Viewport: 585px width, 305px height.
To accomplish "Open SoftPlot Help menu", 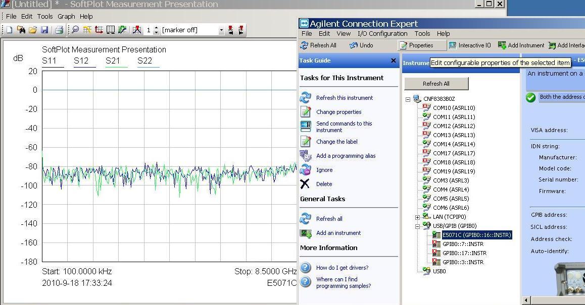I will pos(86,17).
